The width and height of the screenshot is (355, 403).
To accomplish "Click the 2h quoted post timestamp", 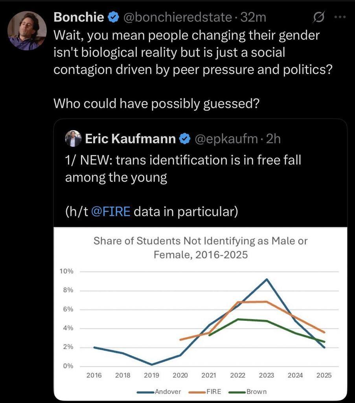I will tap(273, 139).
